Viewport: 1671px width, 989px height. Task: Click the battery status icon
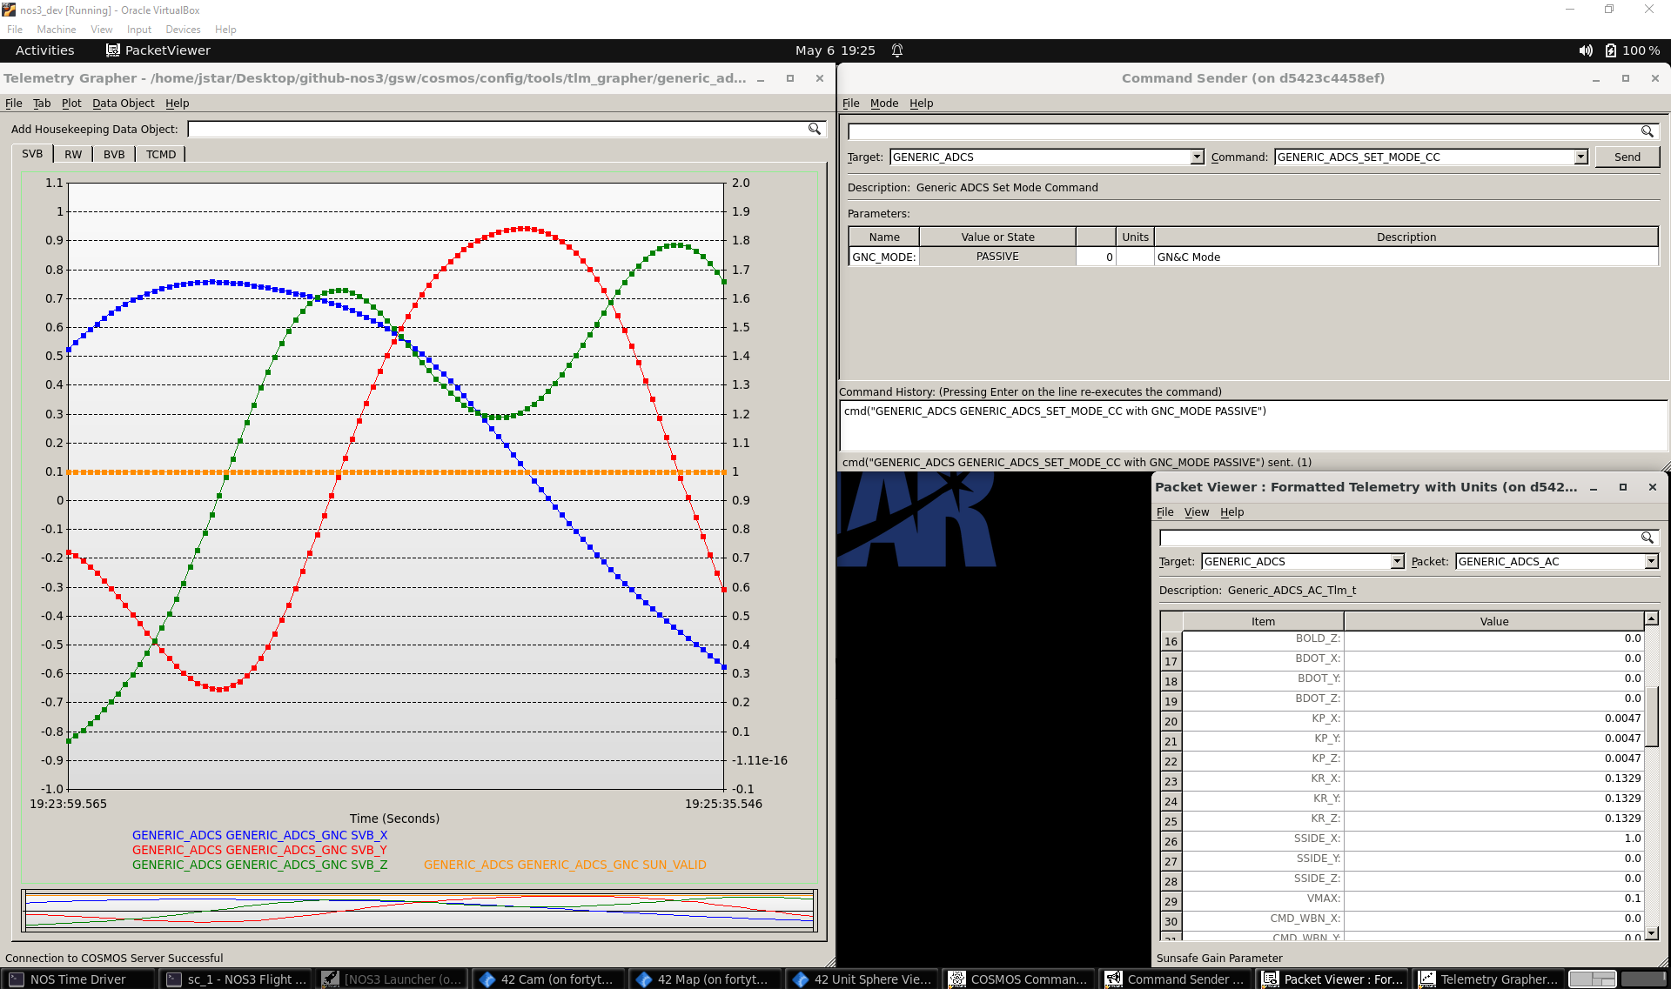(1611, 50)
